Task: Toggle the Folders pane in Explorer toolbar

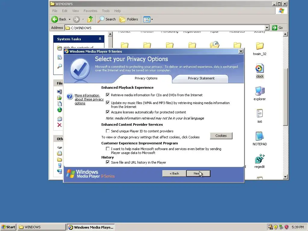Action: (x=129, y=19)
